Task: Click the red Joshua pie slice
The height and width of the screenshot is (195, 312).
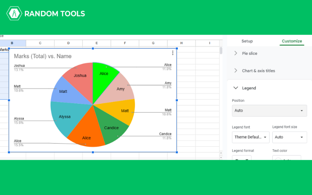Action: point(81,80)
